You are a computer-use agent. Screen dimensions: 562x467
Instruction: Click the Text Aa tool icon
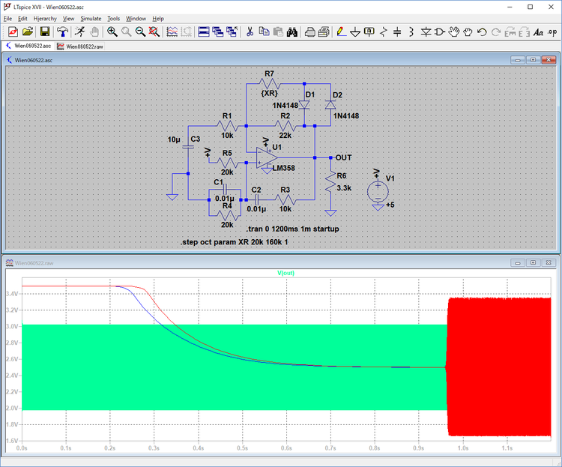(538, 31)
